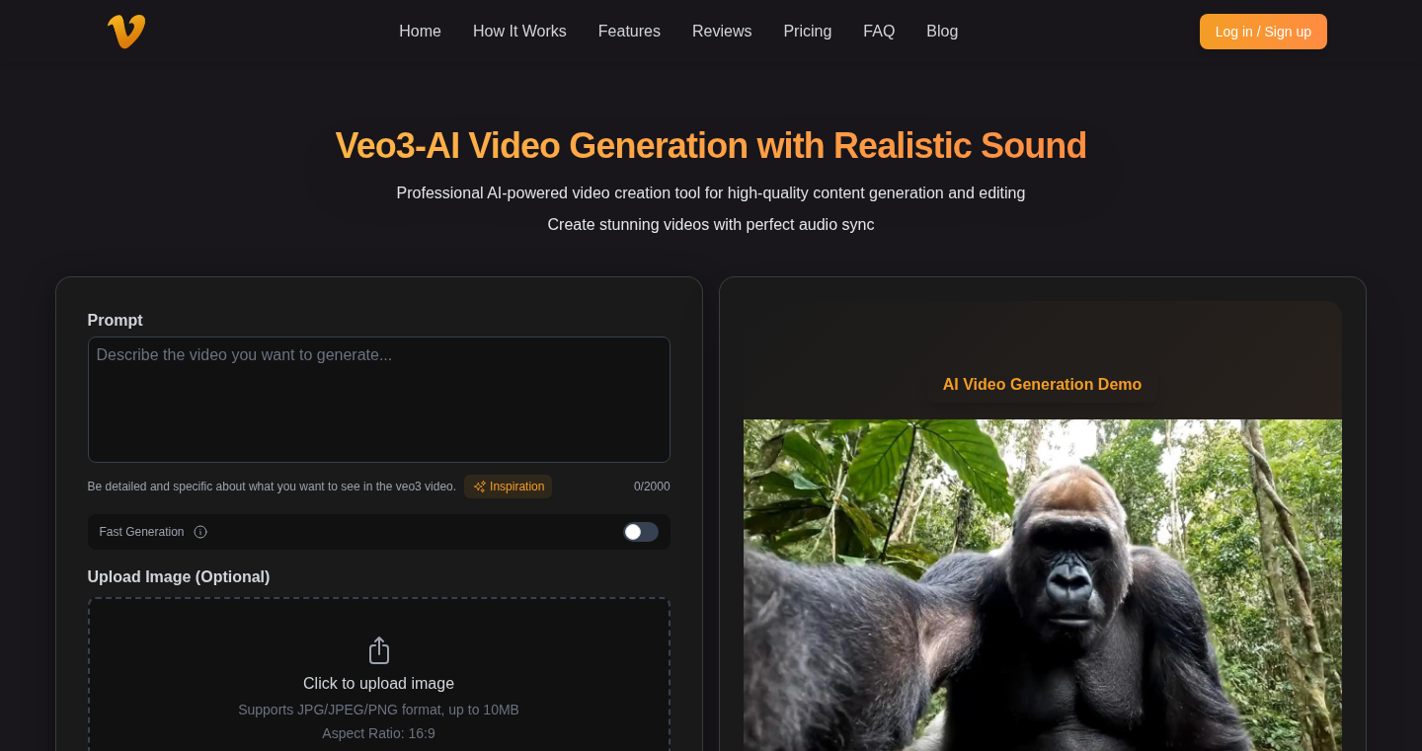Click the Fast Generation info icon
Viewport: 1422px width, 751px height.
click(x=200, y=532)
